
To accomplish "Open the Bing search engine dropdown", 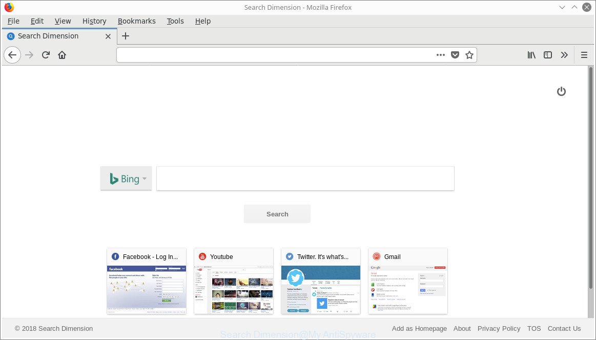I will coord(126,178).
